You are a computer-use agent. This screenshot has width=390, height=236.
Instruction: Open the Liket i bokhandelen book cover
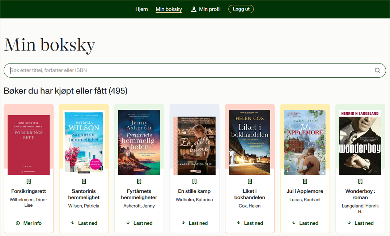[x=250, y=142]
